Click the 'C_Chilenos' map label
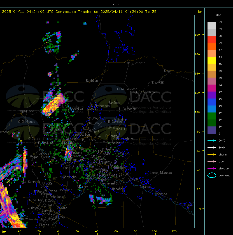 (27, 122)
